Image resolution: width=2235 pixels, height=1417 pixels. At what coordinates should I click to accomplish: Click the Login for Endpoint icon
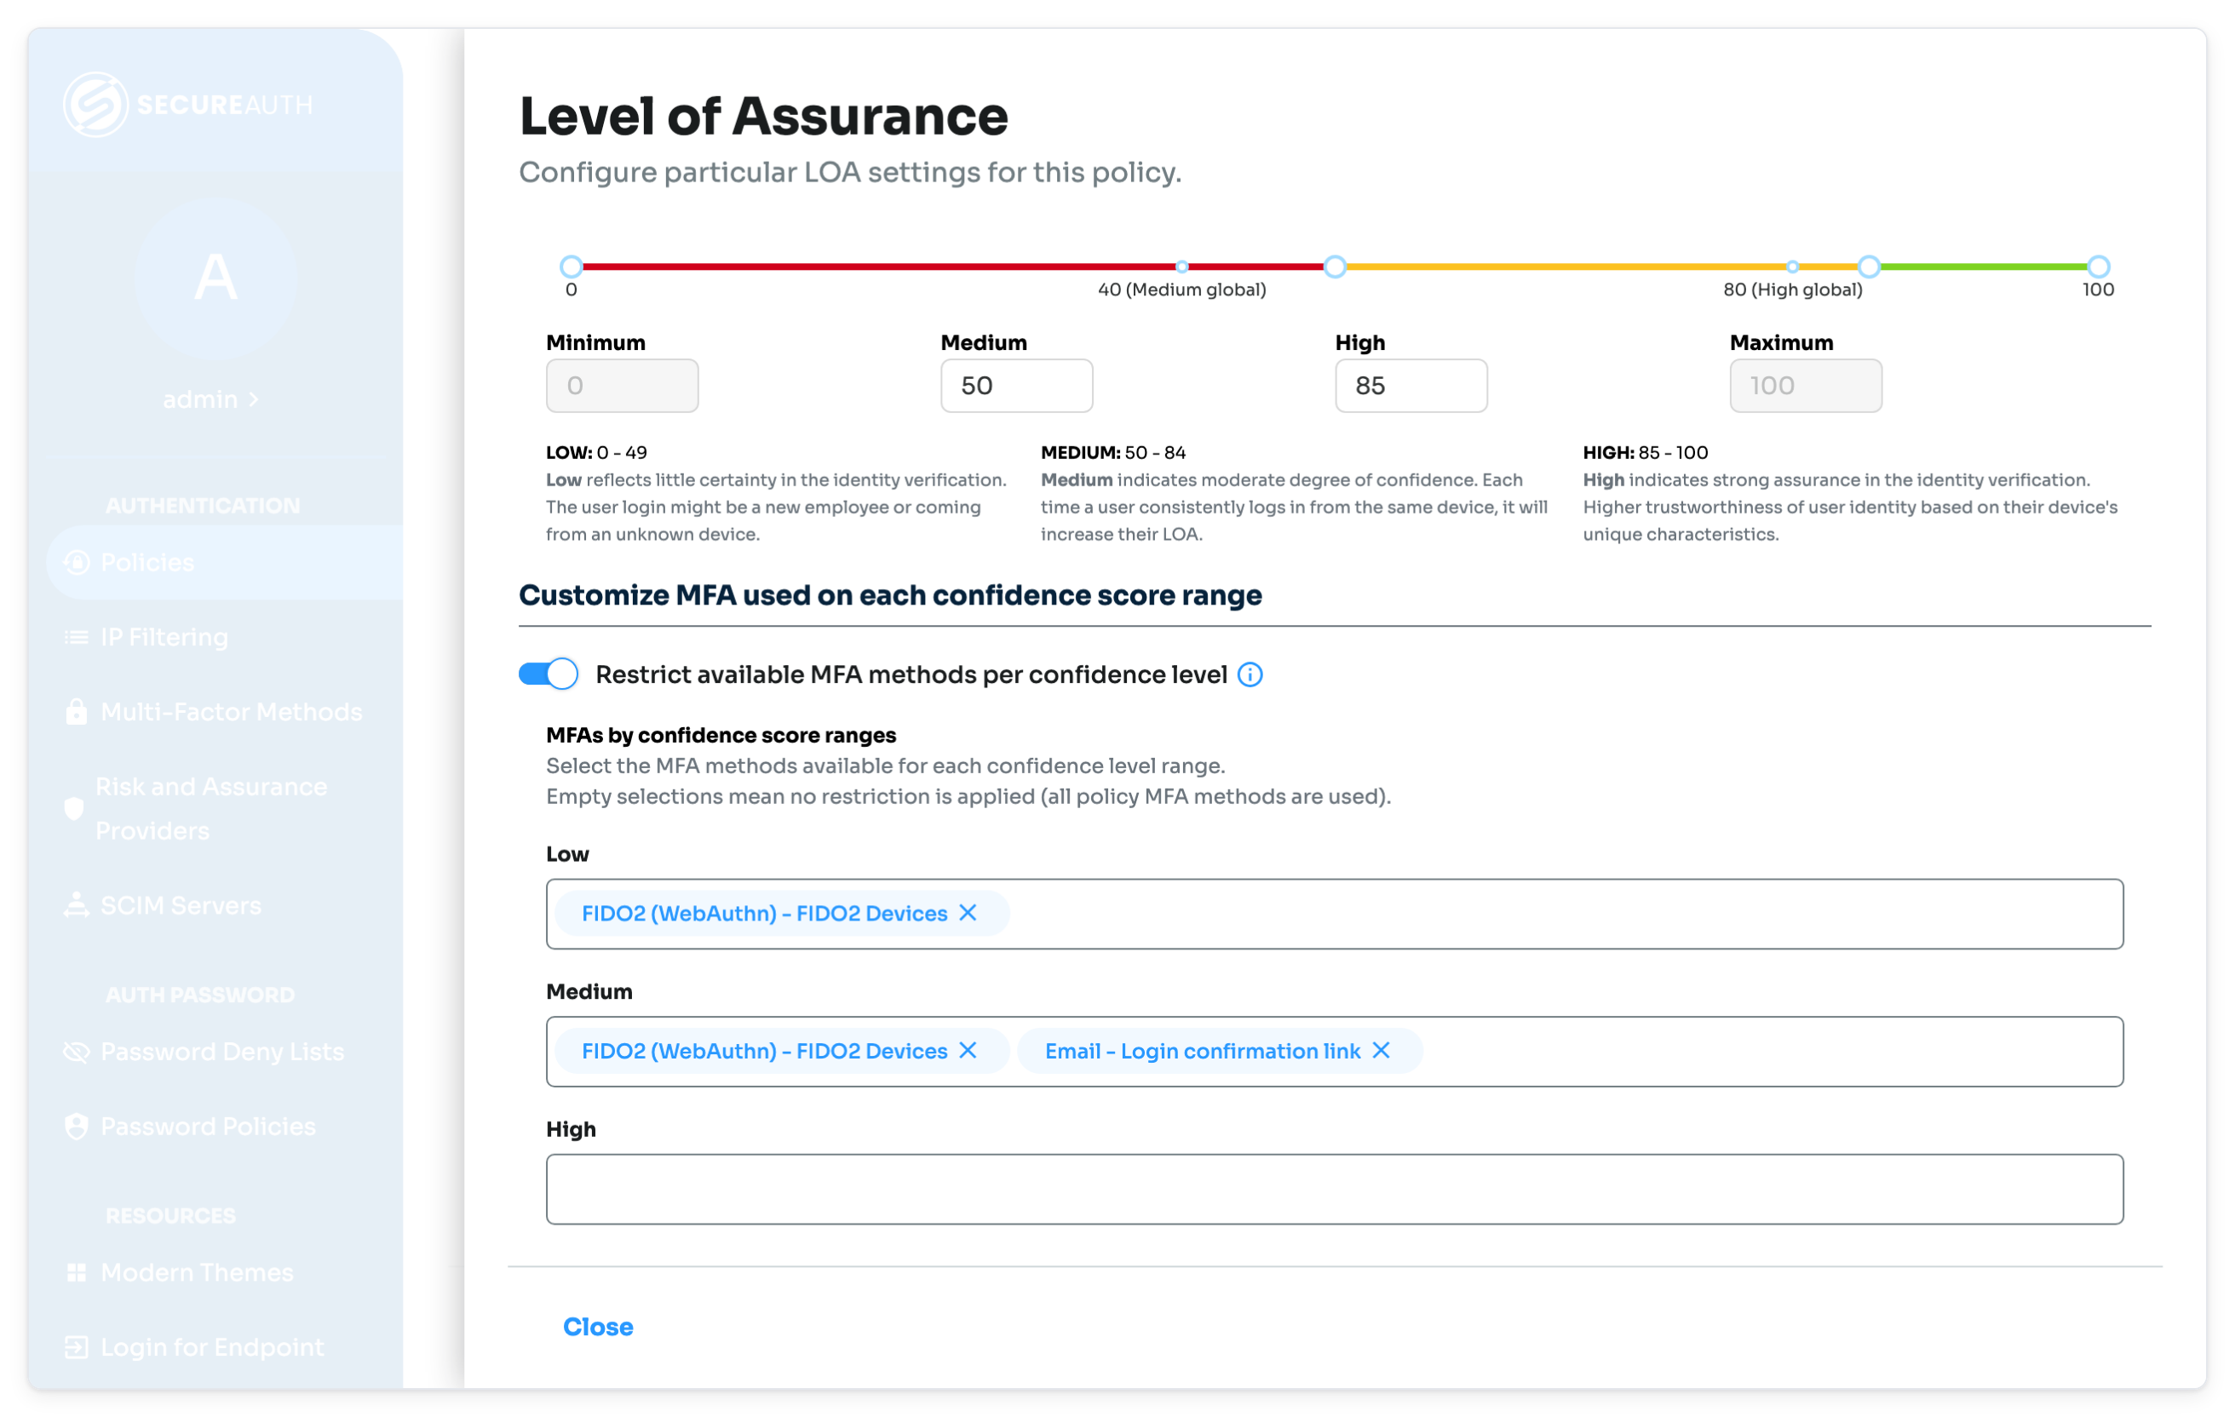coord(77,1347)
